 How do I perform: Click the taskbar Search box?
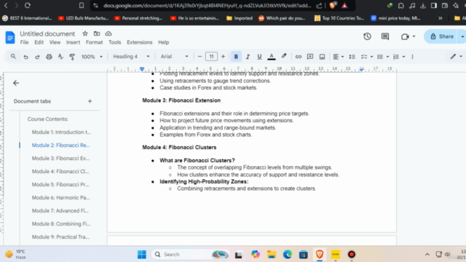pos(191,254)
